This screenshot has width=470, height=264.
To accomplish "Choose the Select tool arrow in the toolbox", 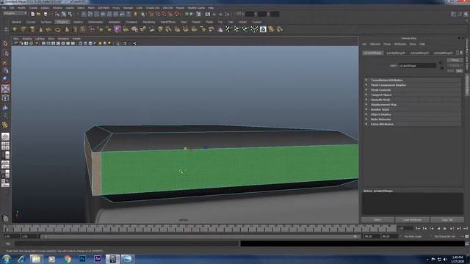I will coord(5,44).
